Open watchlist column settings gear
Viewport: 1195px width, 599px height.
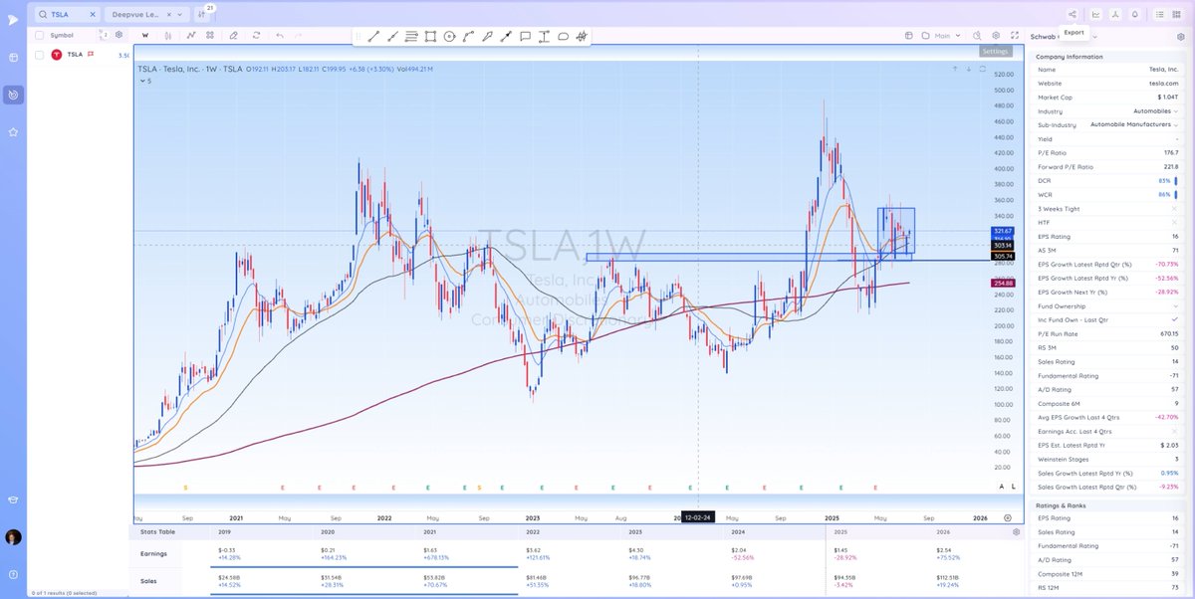click(x=119, y=35)
